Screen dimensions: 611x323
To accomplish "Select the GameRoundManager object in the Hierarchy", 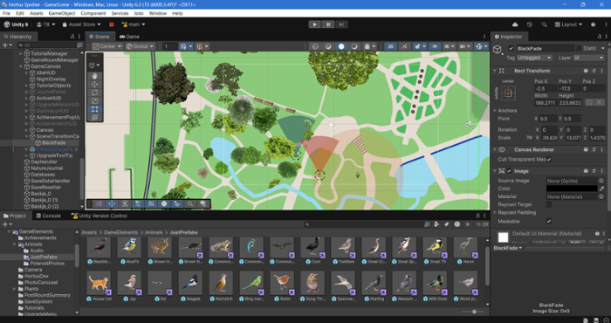I will (x=54, y=60).
